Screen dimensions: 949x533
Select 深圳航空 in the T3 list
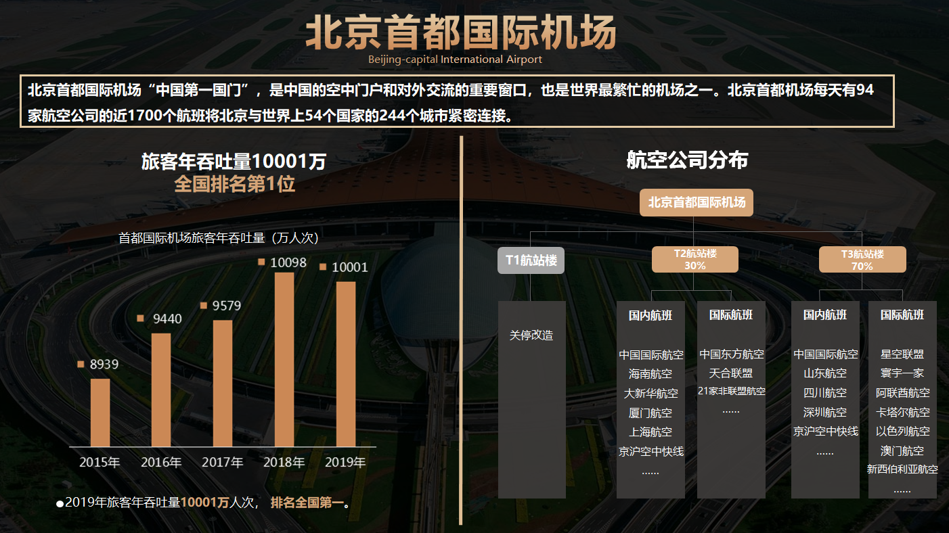coord(825,412)
